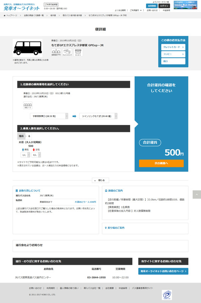
Task: Open footer 利用規約 link
Action: pyautogui.click(x=51, y=288)
